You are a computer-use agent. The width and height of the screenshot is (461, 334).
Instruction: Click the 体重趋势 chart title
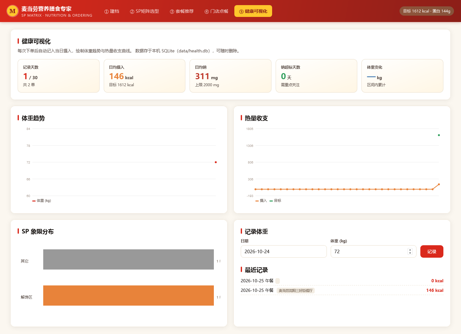(33, 118)
